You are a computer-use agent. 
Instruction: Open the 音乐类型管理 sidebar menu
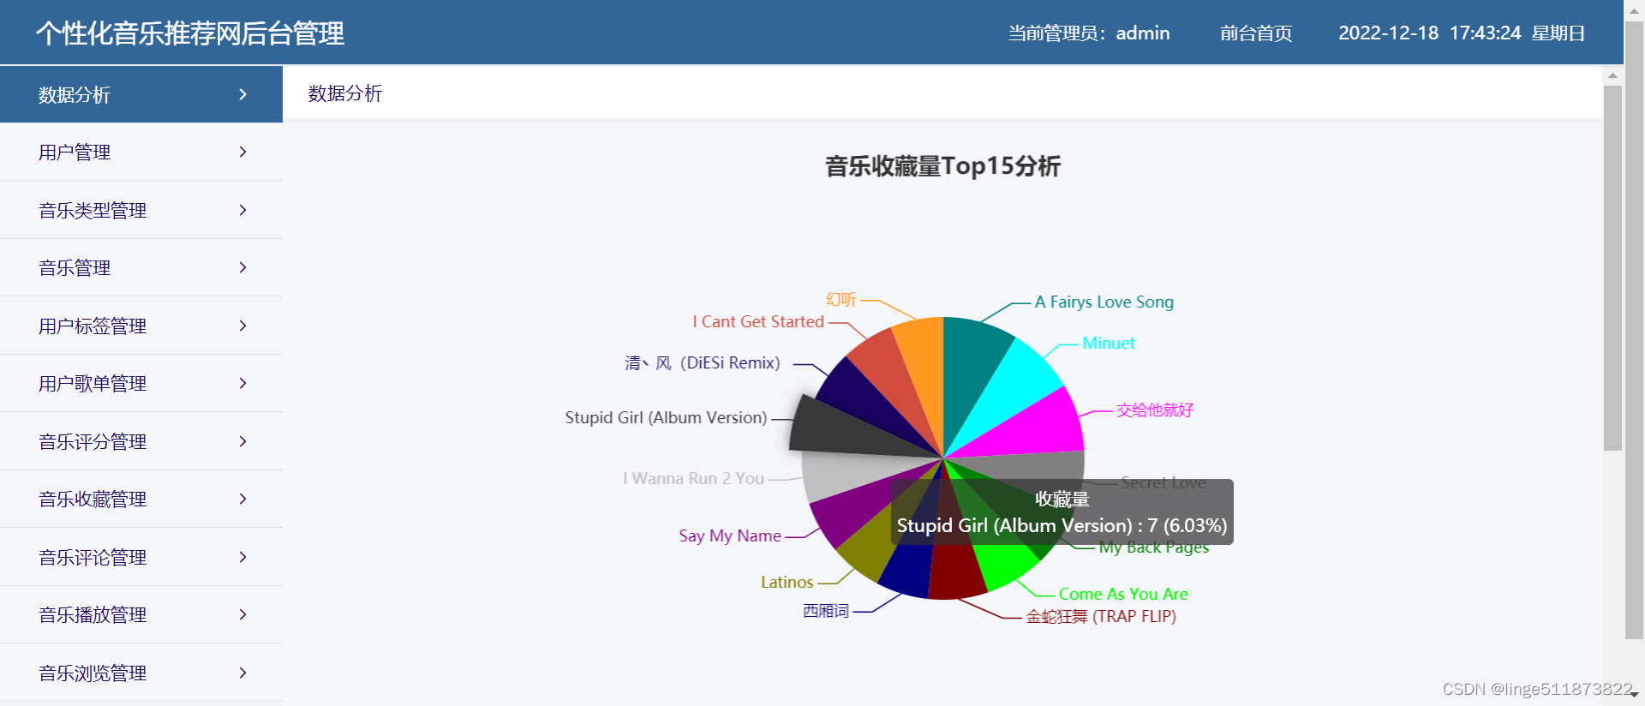click(x=141, y=210)
